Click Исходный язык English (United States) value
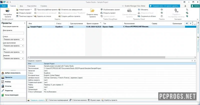The height and width of the screenshot is (105, 200). pos(52,75)
